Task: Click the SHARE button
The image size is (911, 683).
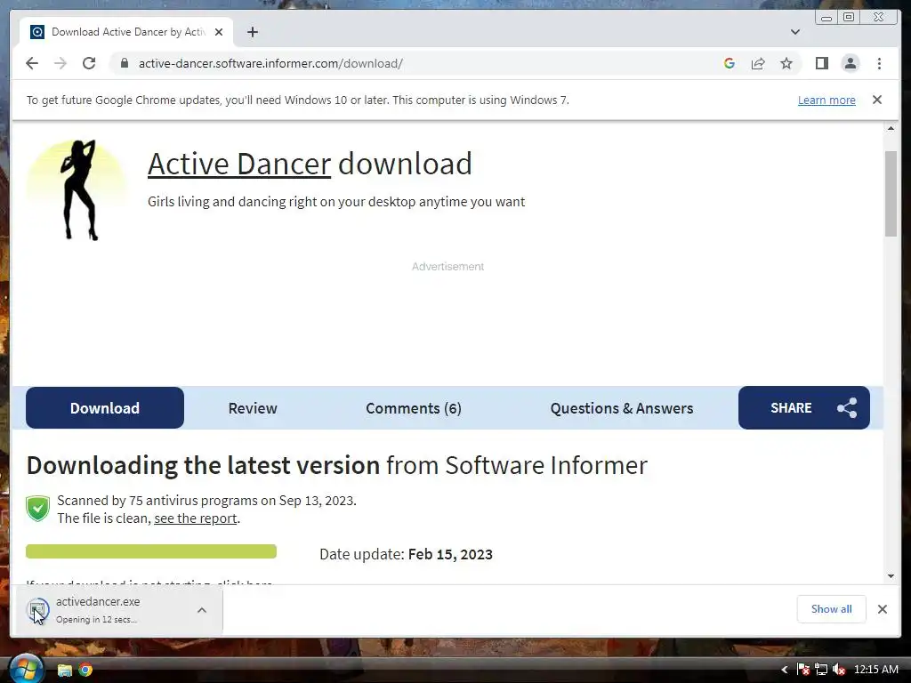Action: 803,407
